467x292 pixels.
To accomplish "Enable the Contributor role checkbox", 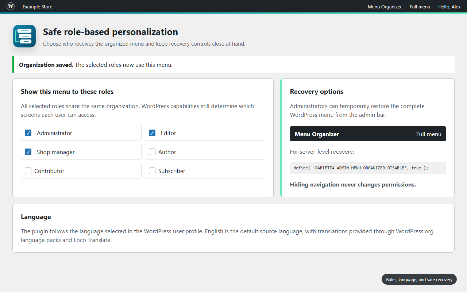I will [28, 171].
